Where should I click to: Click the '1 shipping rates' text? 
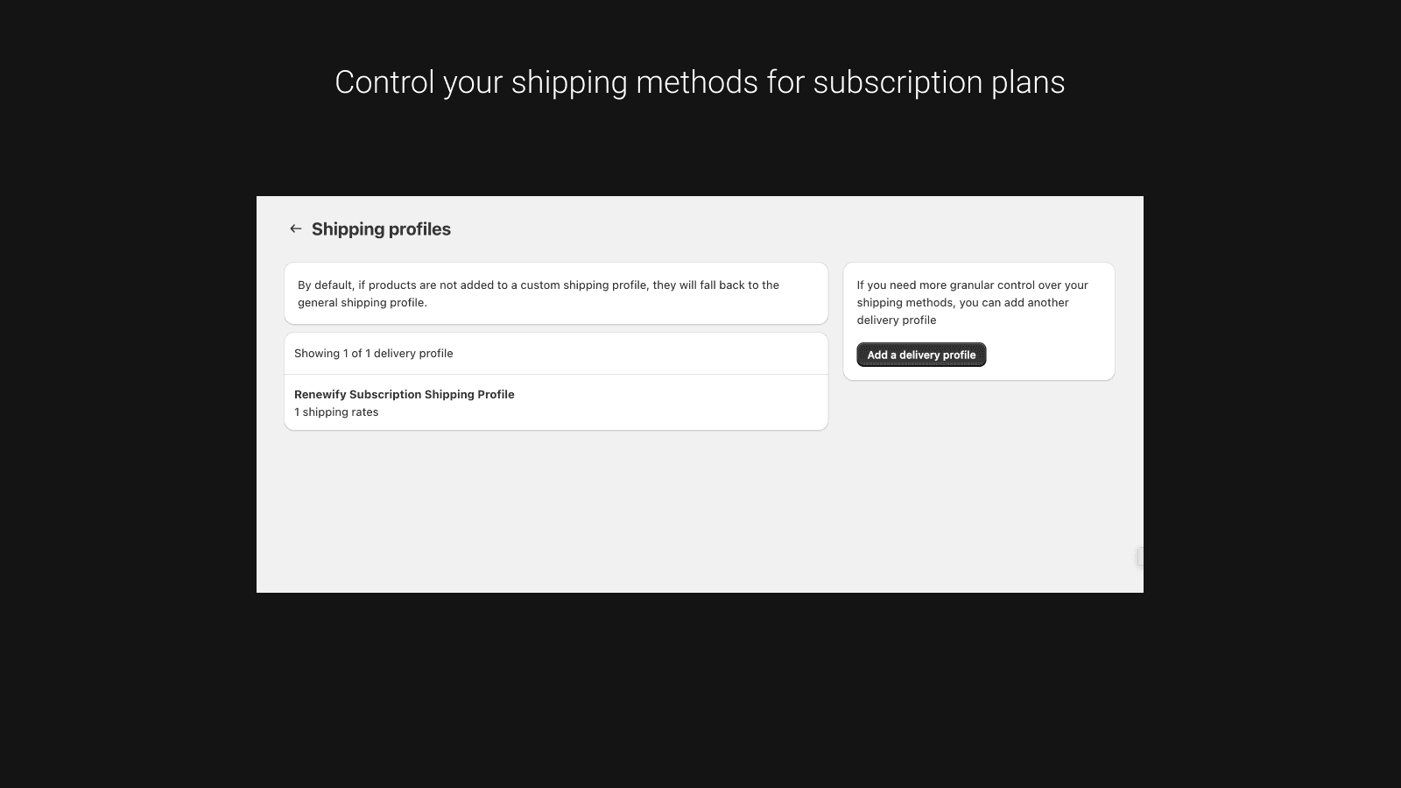336,412
